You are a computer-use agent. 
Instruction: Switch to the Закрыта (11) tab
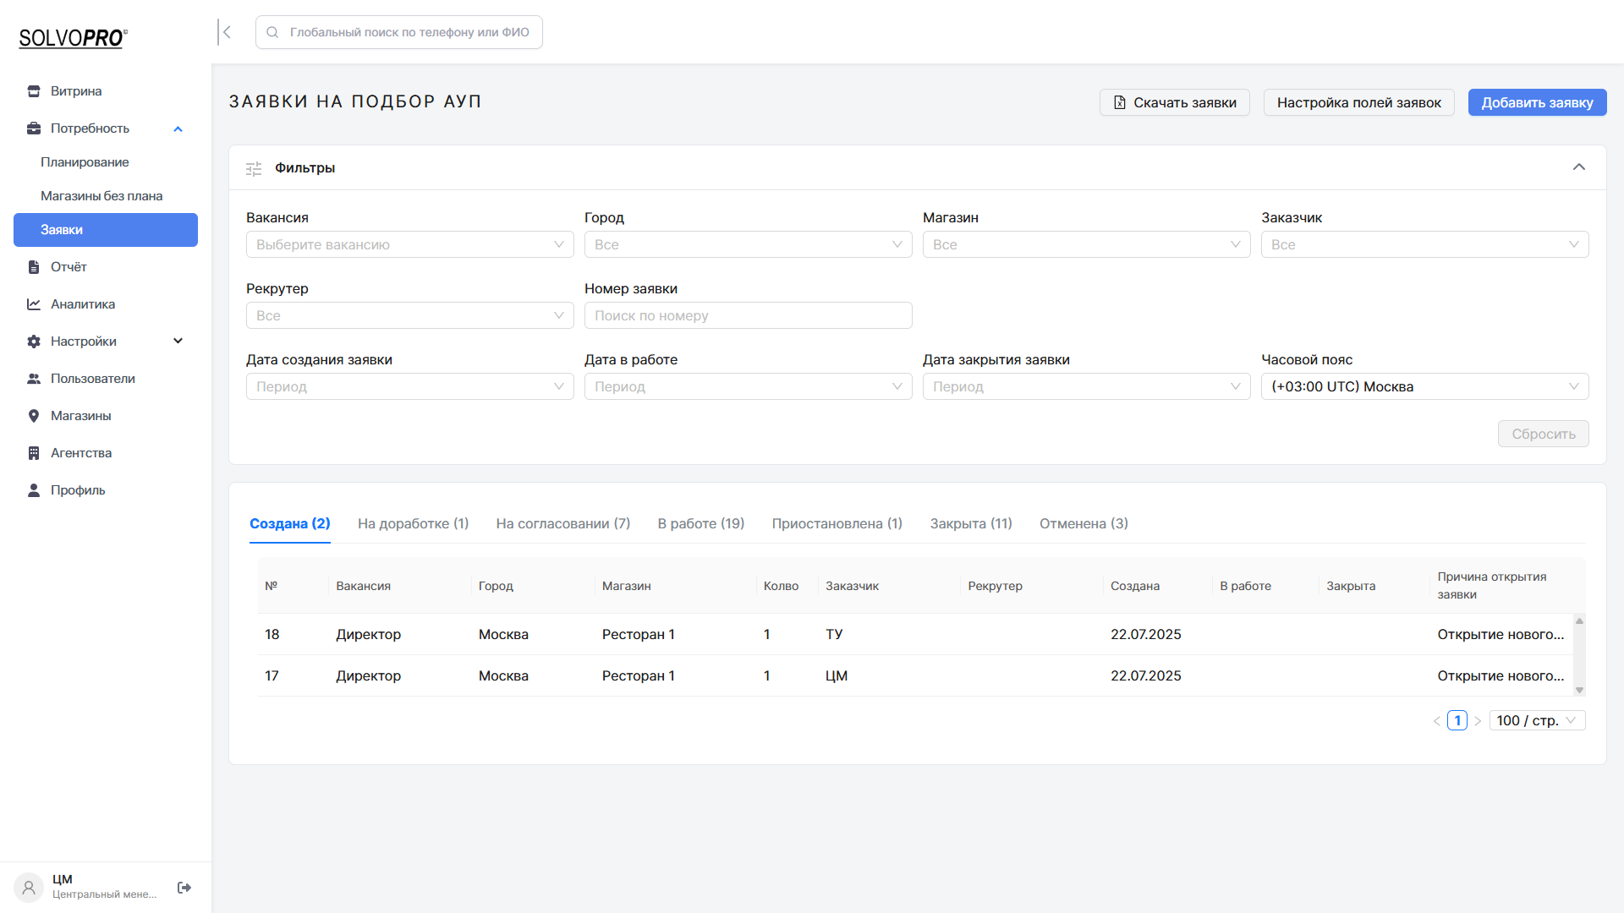971,523
